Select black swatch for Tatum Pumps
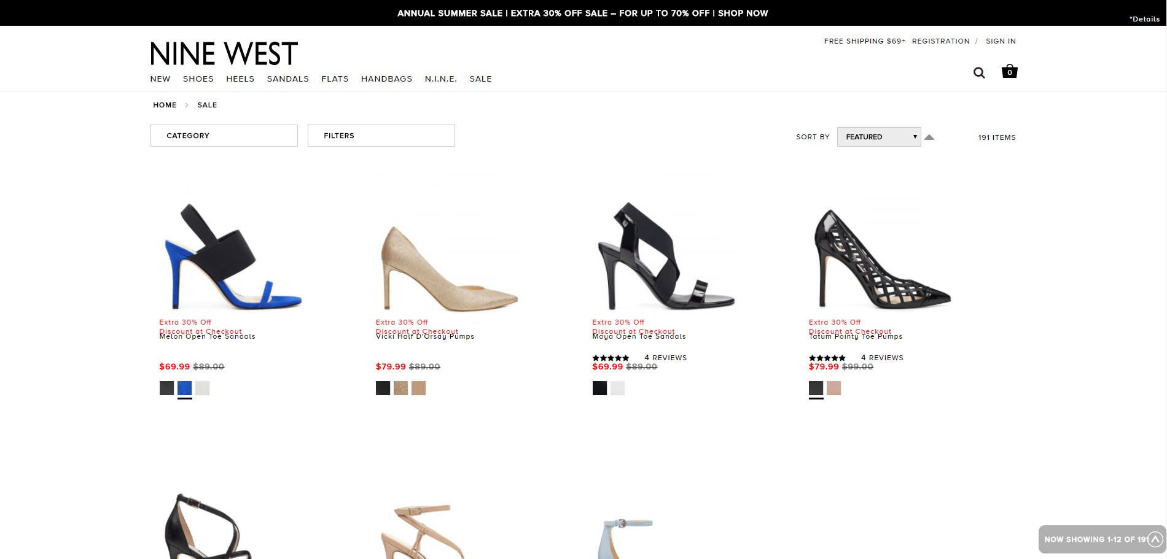The height and width of the screenshot is (559, 1167). pyautogui.click(x=816, y=388)
